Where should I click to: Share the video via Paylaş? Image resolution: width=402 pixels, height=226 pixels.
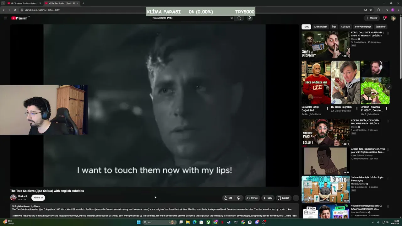pos(252,198)
